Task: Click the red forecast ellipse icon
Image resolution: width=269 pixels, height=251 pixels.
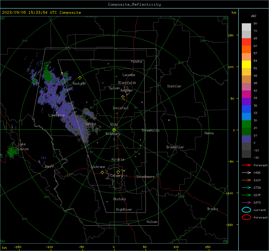Action: click(x=246, y=217)
